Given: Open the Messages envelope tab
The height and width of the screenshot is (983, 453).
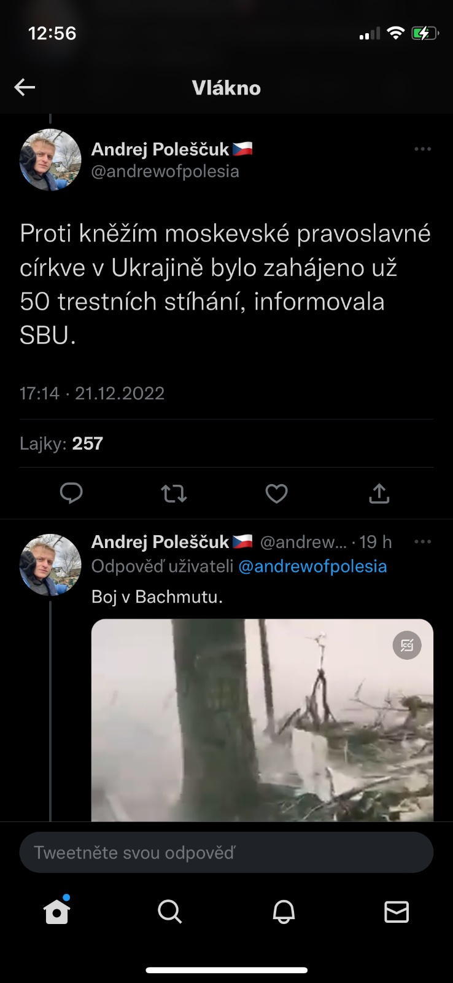Looking at the screenshot, I should pos(397,912).
